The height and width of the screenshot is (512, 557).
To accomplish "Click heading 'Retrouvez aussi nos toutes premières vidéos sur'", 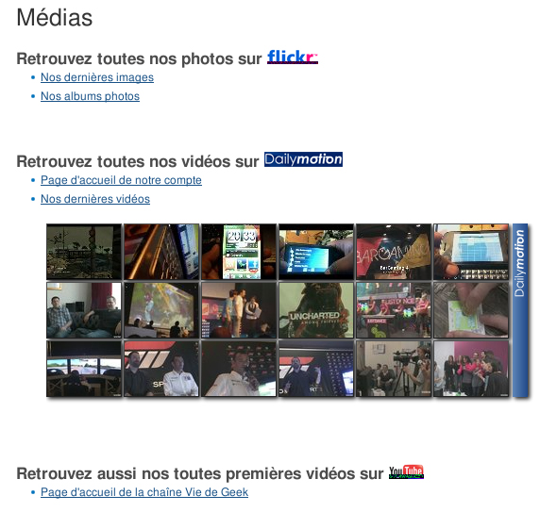I will (200, 473).
